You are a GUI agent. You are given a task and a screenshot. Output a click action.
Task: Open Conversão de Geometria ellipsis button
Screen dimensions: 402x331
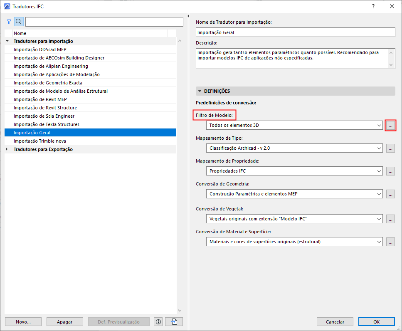pyautogui.click(x=390, y=194)
